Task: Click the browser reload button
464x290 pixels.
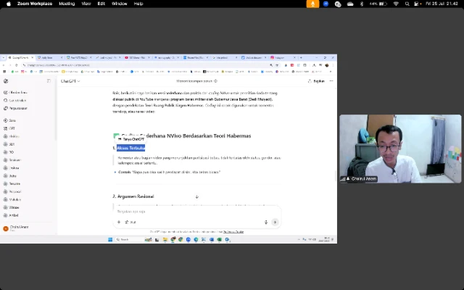Action: tap(16, 65)
